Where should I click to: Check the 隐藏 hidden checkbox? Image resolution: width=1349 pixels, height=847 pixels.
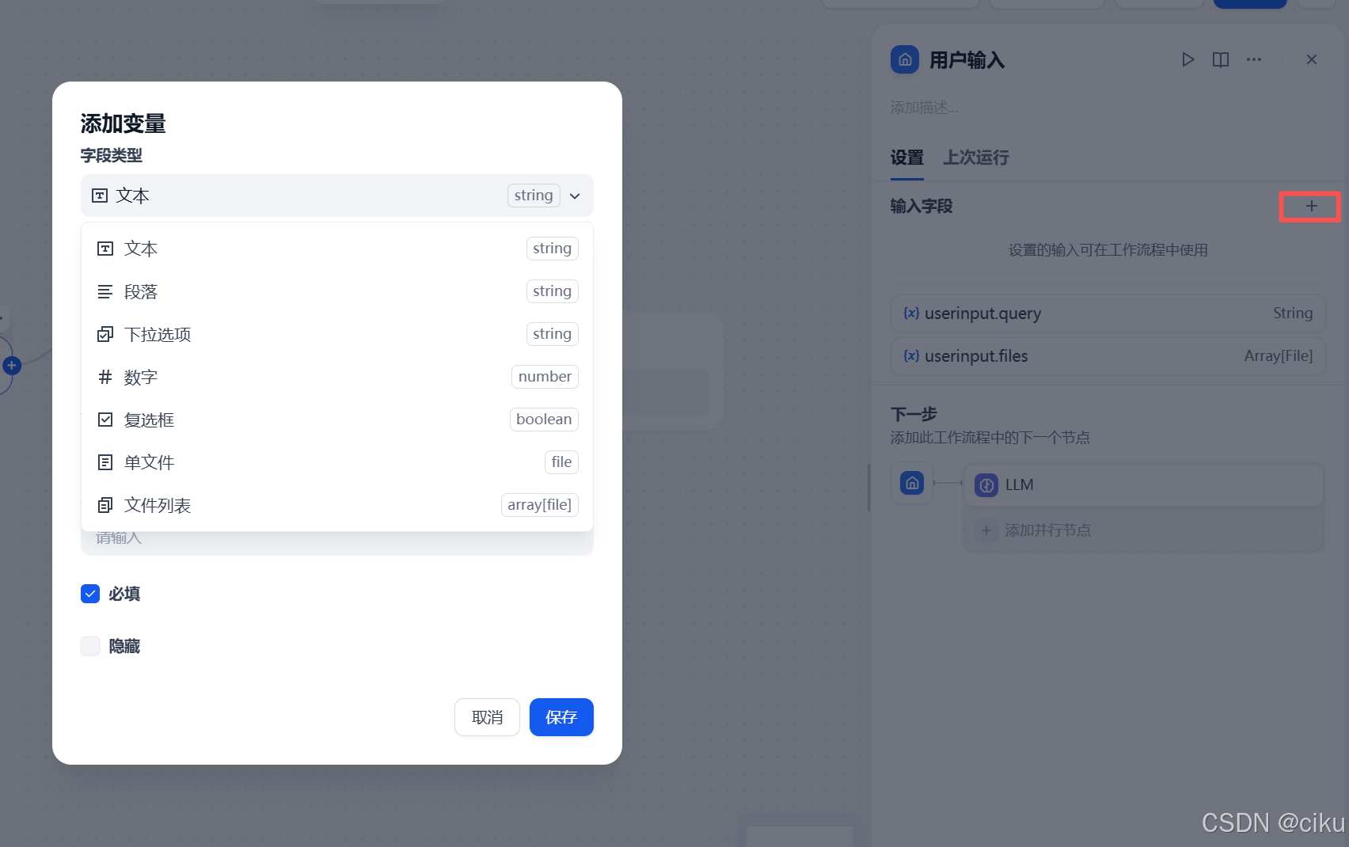click(90, 646)
